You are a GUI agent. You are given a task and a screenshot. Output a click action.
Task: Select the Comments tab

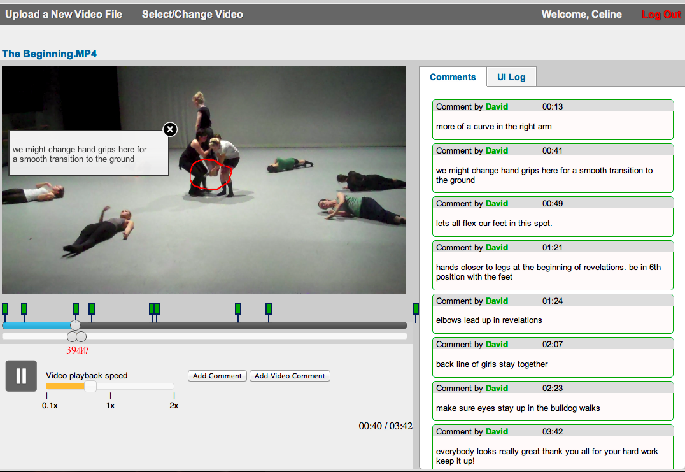tap(453, 77)
